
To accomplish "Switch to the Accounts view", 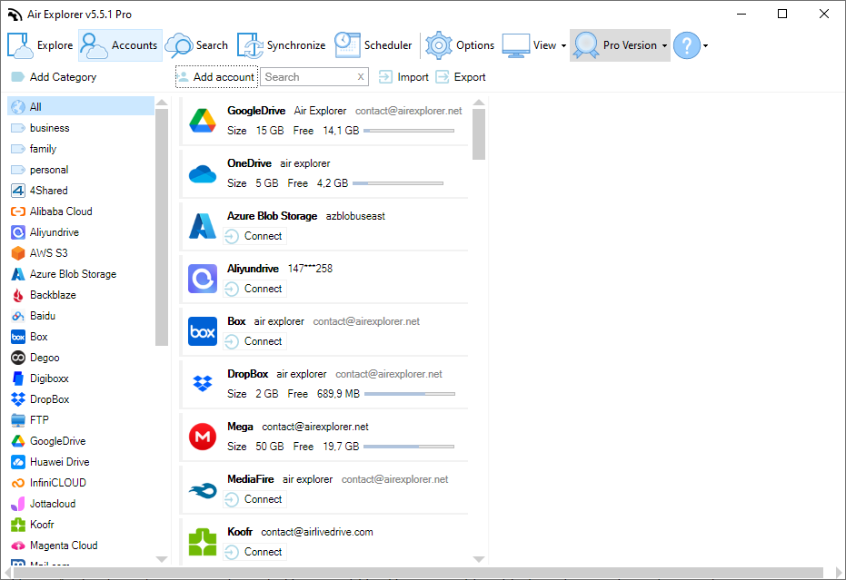I will pyautogui.click(x=120, y=45).
